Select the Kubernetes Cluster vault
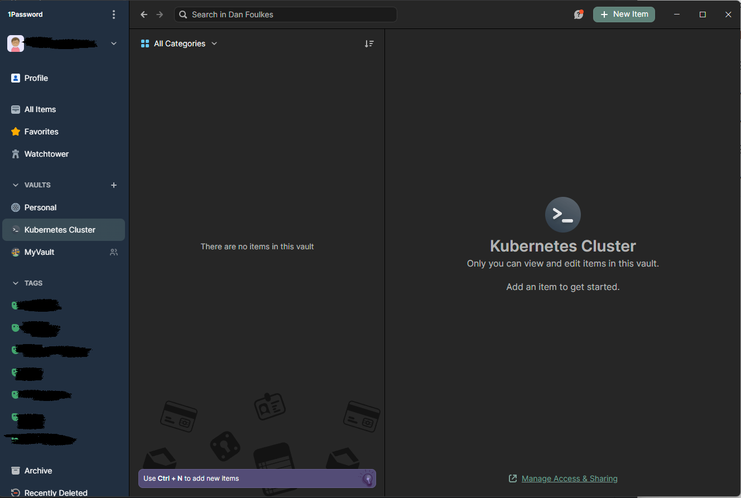This screenshot has height=498, width=741. tap(59, 229)
